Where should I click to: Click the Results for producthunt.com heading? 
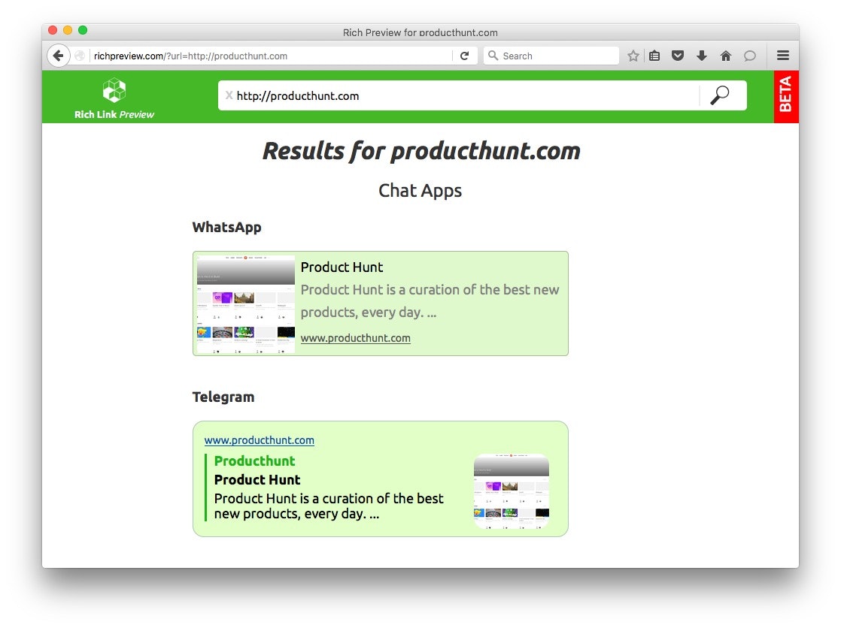pos(421,151)
